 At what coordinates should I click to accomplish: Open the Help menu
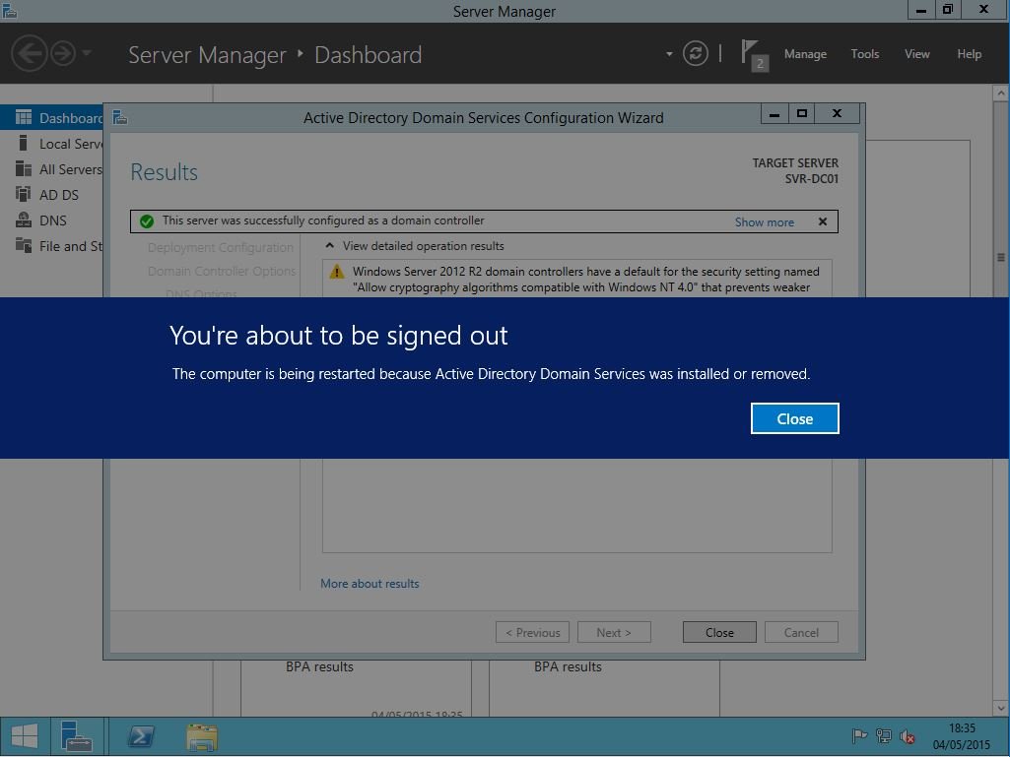969,54
